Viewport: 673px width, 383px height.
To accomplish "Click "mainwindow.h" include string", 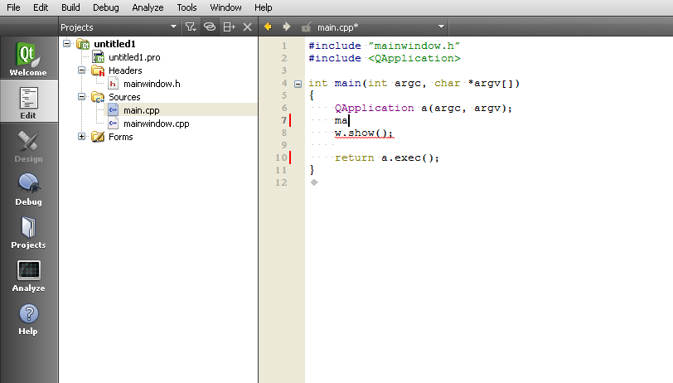I will [x=414, y=46].
